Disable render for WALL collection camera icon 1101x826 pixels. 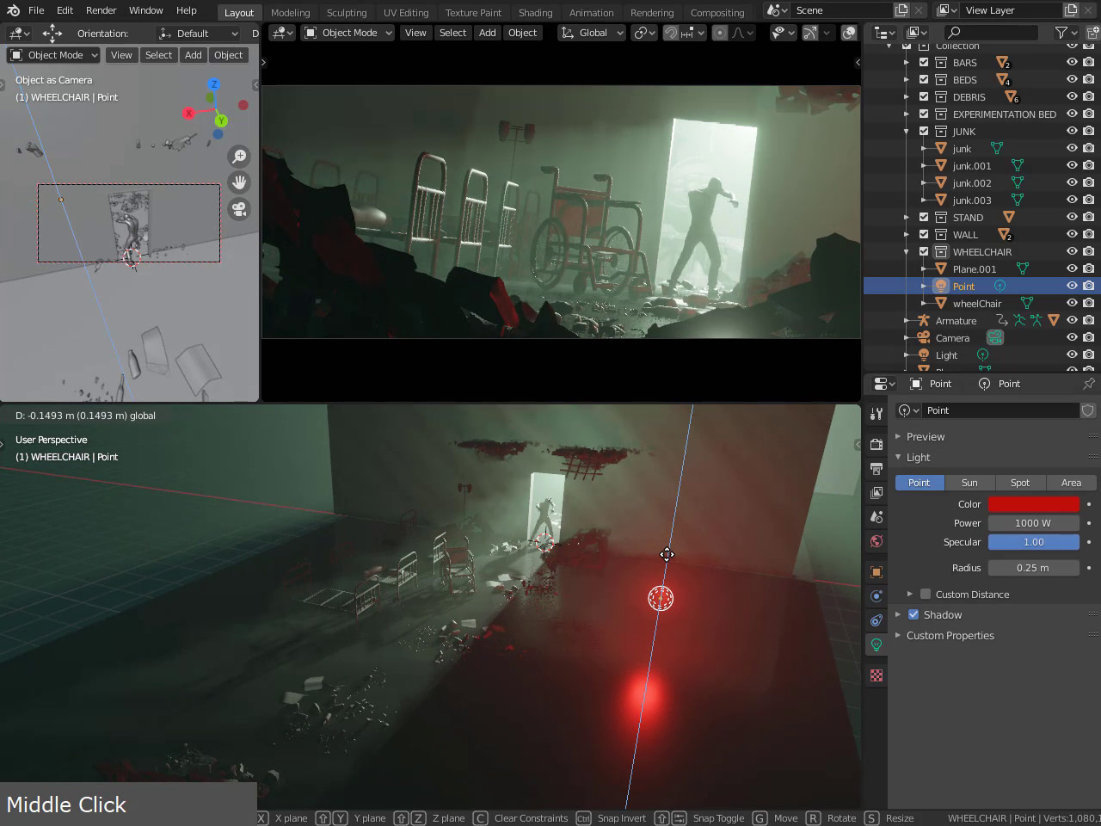point(1089,235)
